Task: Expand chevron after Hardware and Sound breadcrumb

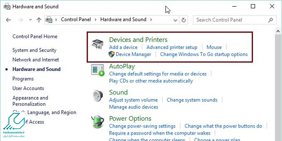Action: tap(151, 20)
